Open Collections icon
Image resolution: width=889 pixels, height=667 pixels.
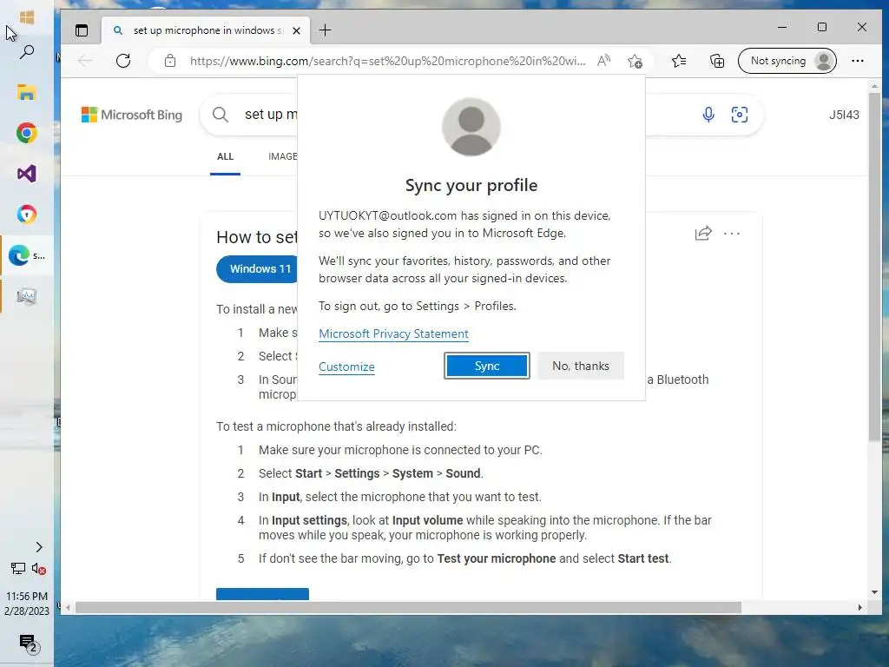pos(717,61)
